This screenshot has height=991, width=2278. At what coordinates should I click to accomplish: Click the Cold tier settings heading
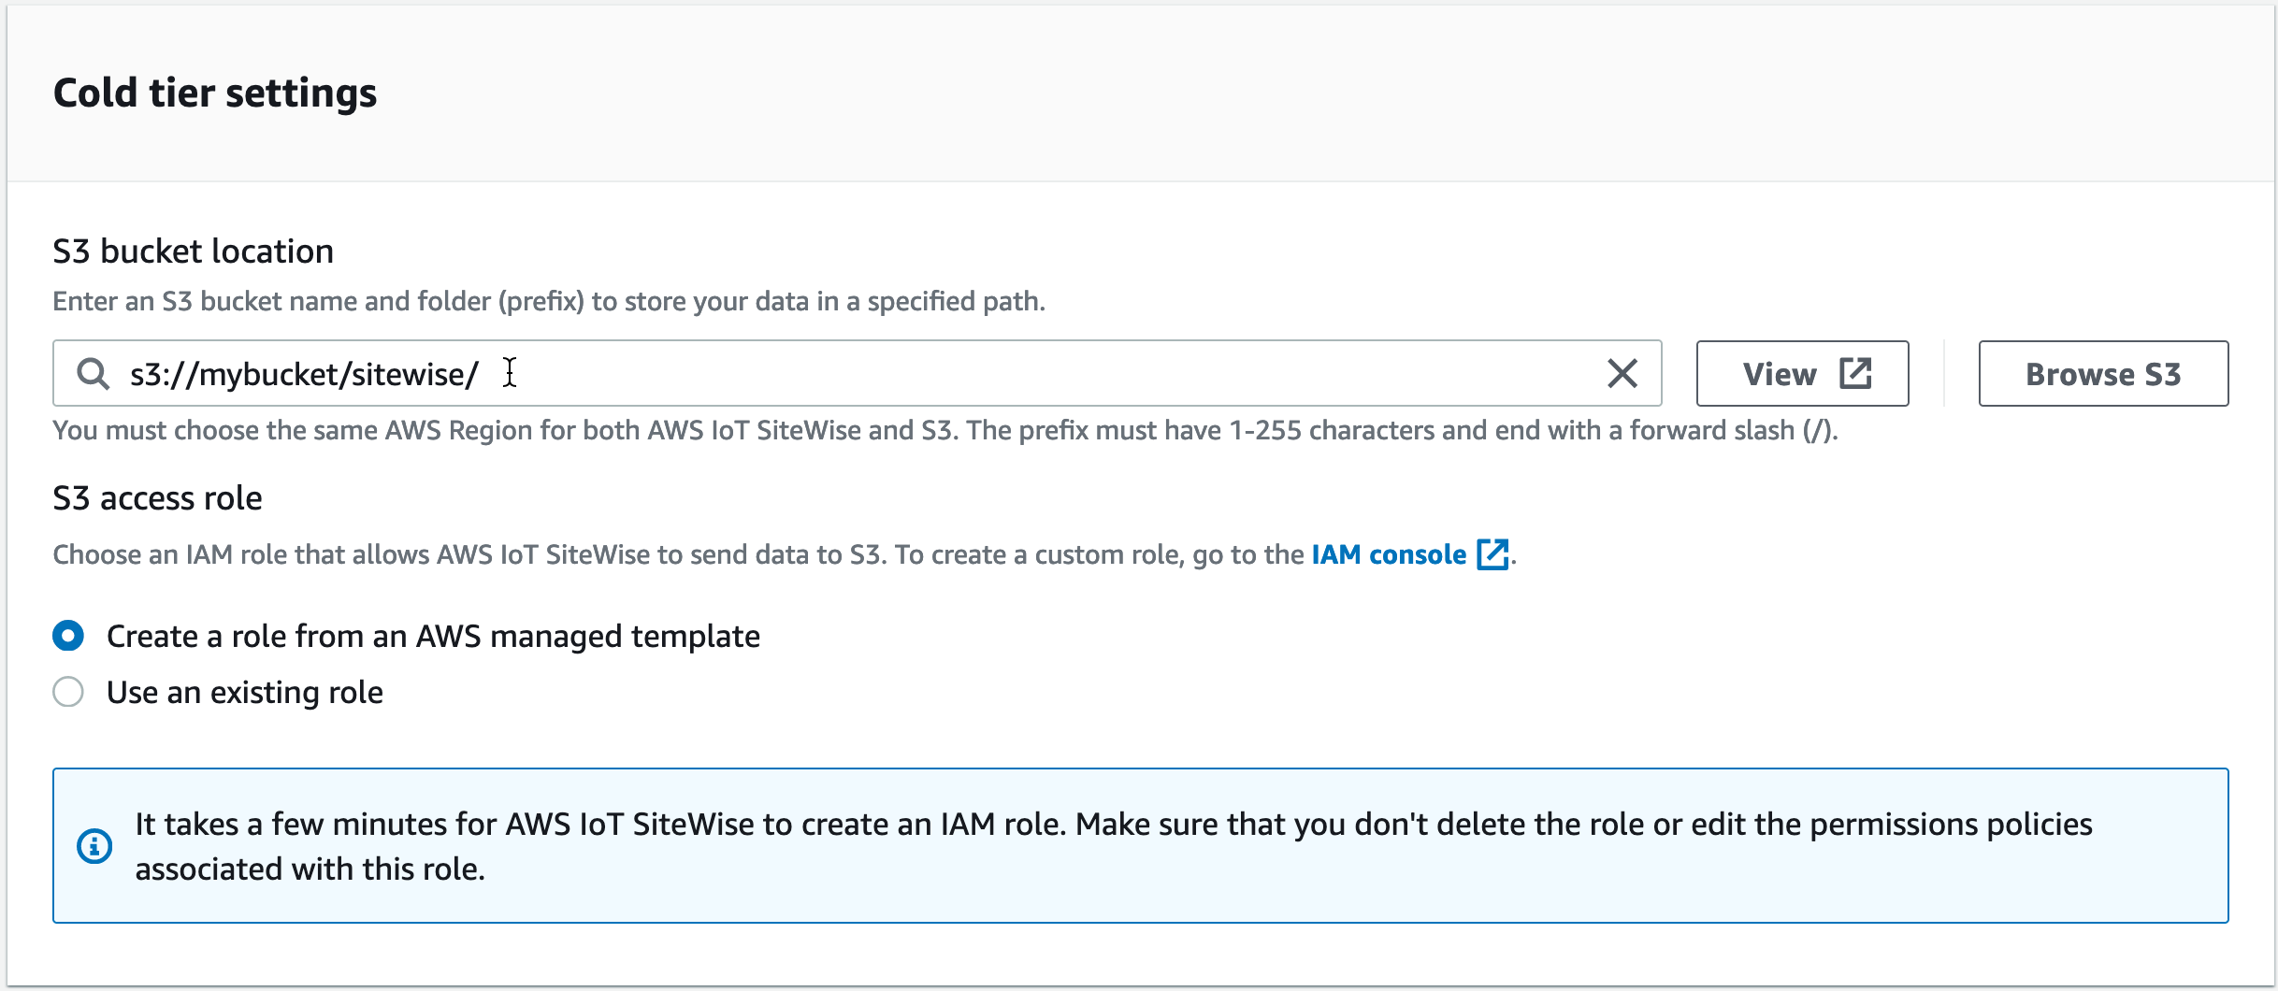(x=215, y=92)
